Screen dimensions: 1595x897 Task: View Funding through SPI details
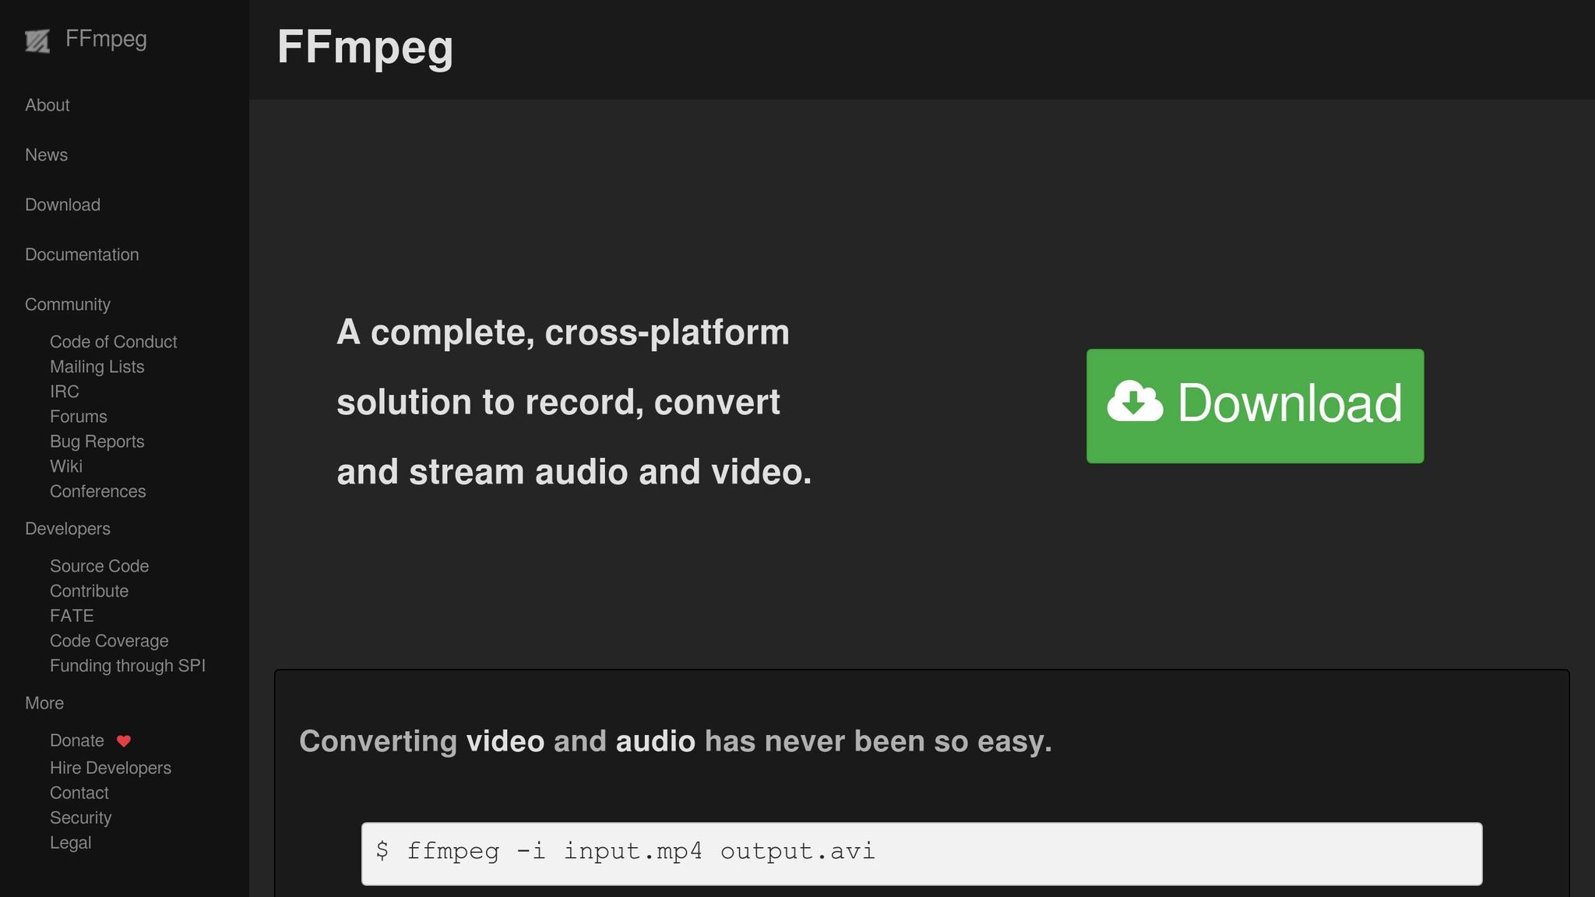click(x=128, y=665)
